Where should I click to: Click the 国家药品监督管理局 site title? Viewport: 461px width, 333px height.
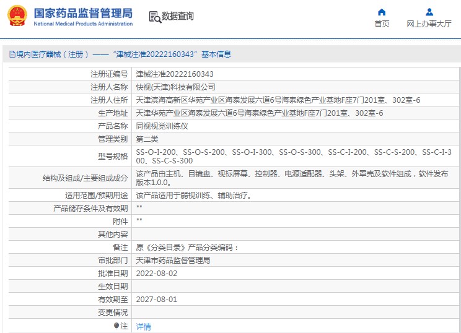click(x=83, y=12)
